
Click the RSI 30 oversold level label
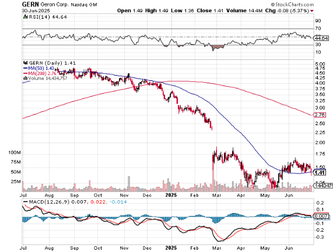click(x=318, y=44)
